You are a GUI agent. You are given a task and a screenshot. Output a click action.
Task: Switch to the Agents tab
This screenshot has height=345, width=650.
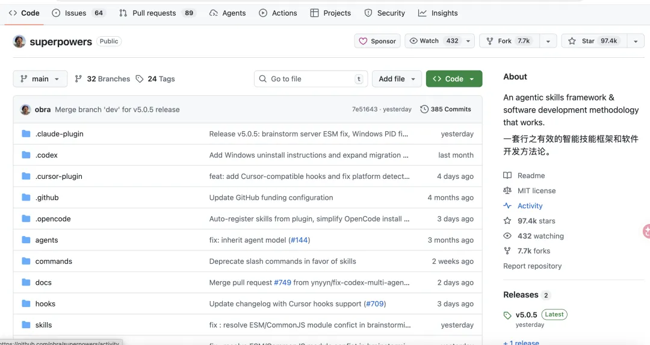227,13
